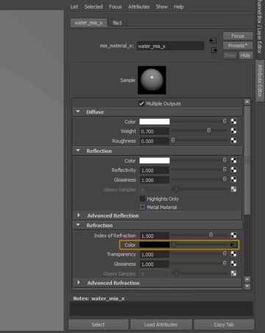
Task: Open the Focus menu
Action: [116, 7]
